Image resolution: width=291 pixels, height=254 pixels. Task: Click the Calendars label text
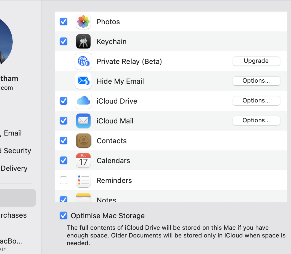[113, 161]
